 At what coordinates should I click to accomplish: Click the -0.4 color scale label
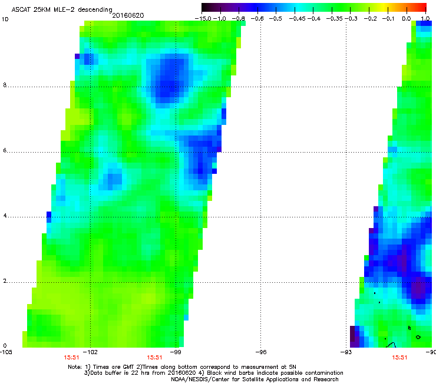314,19
